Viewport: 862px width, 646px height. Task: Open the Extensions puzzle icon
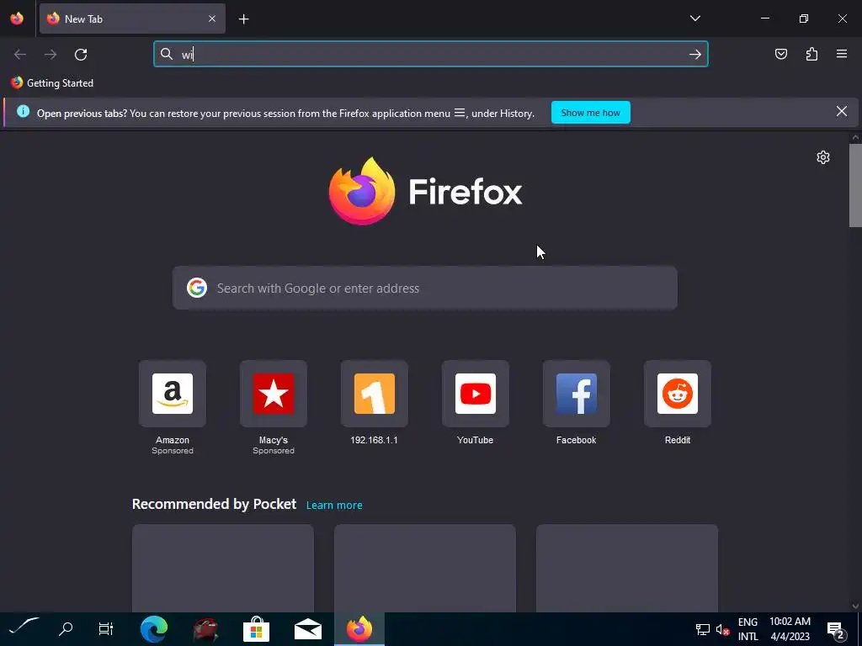[x=811, y=54]
